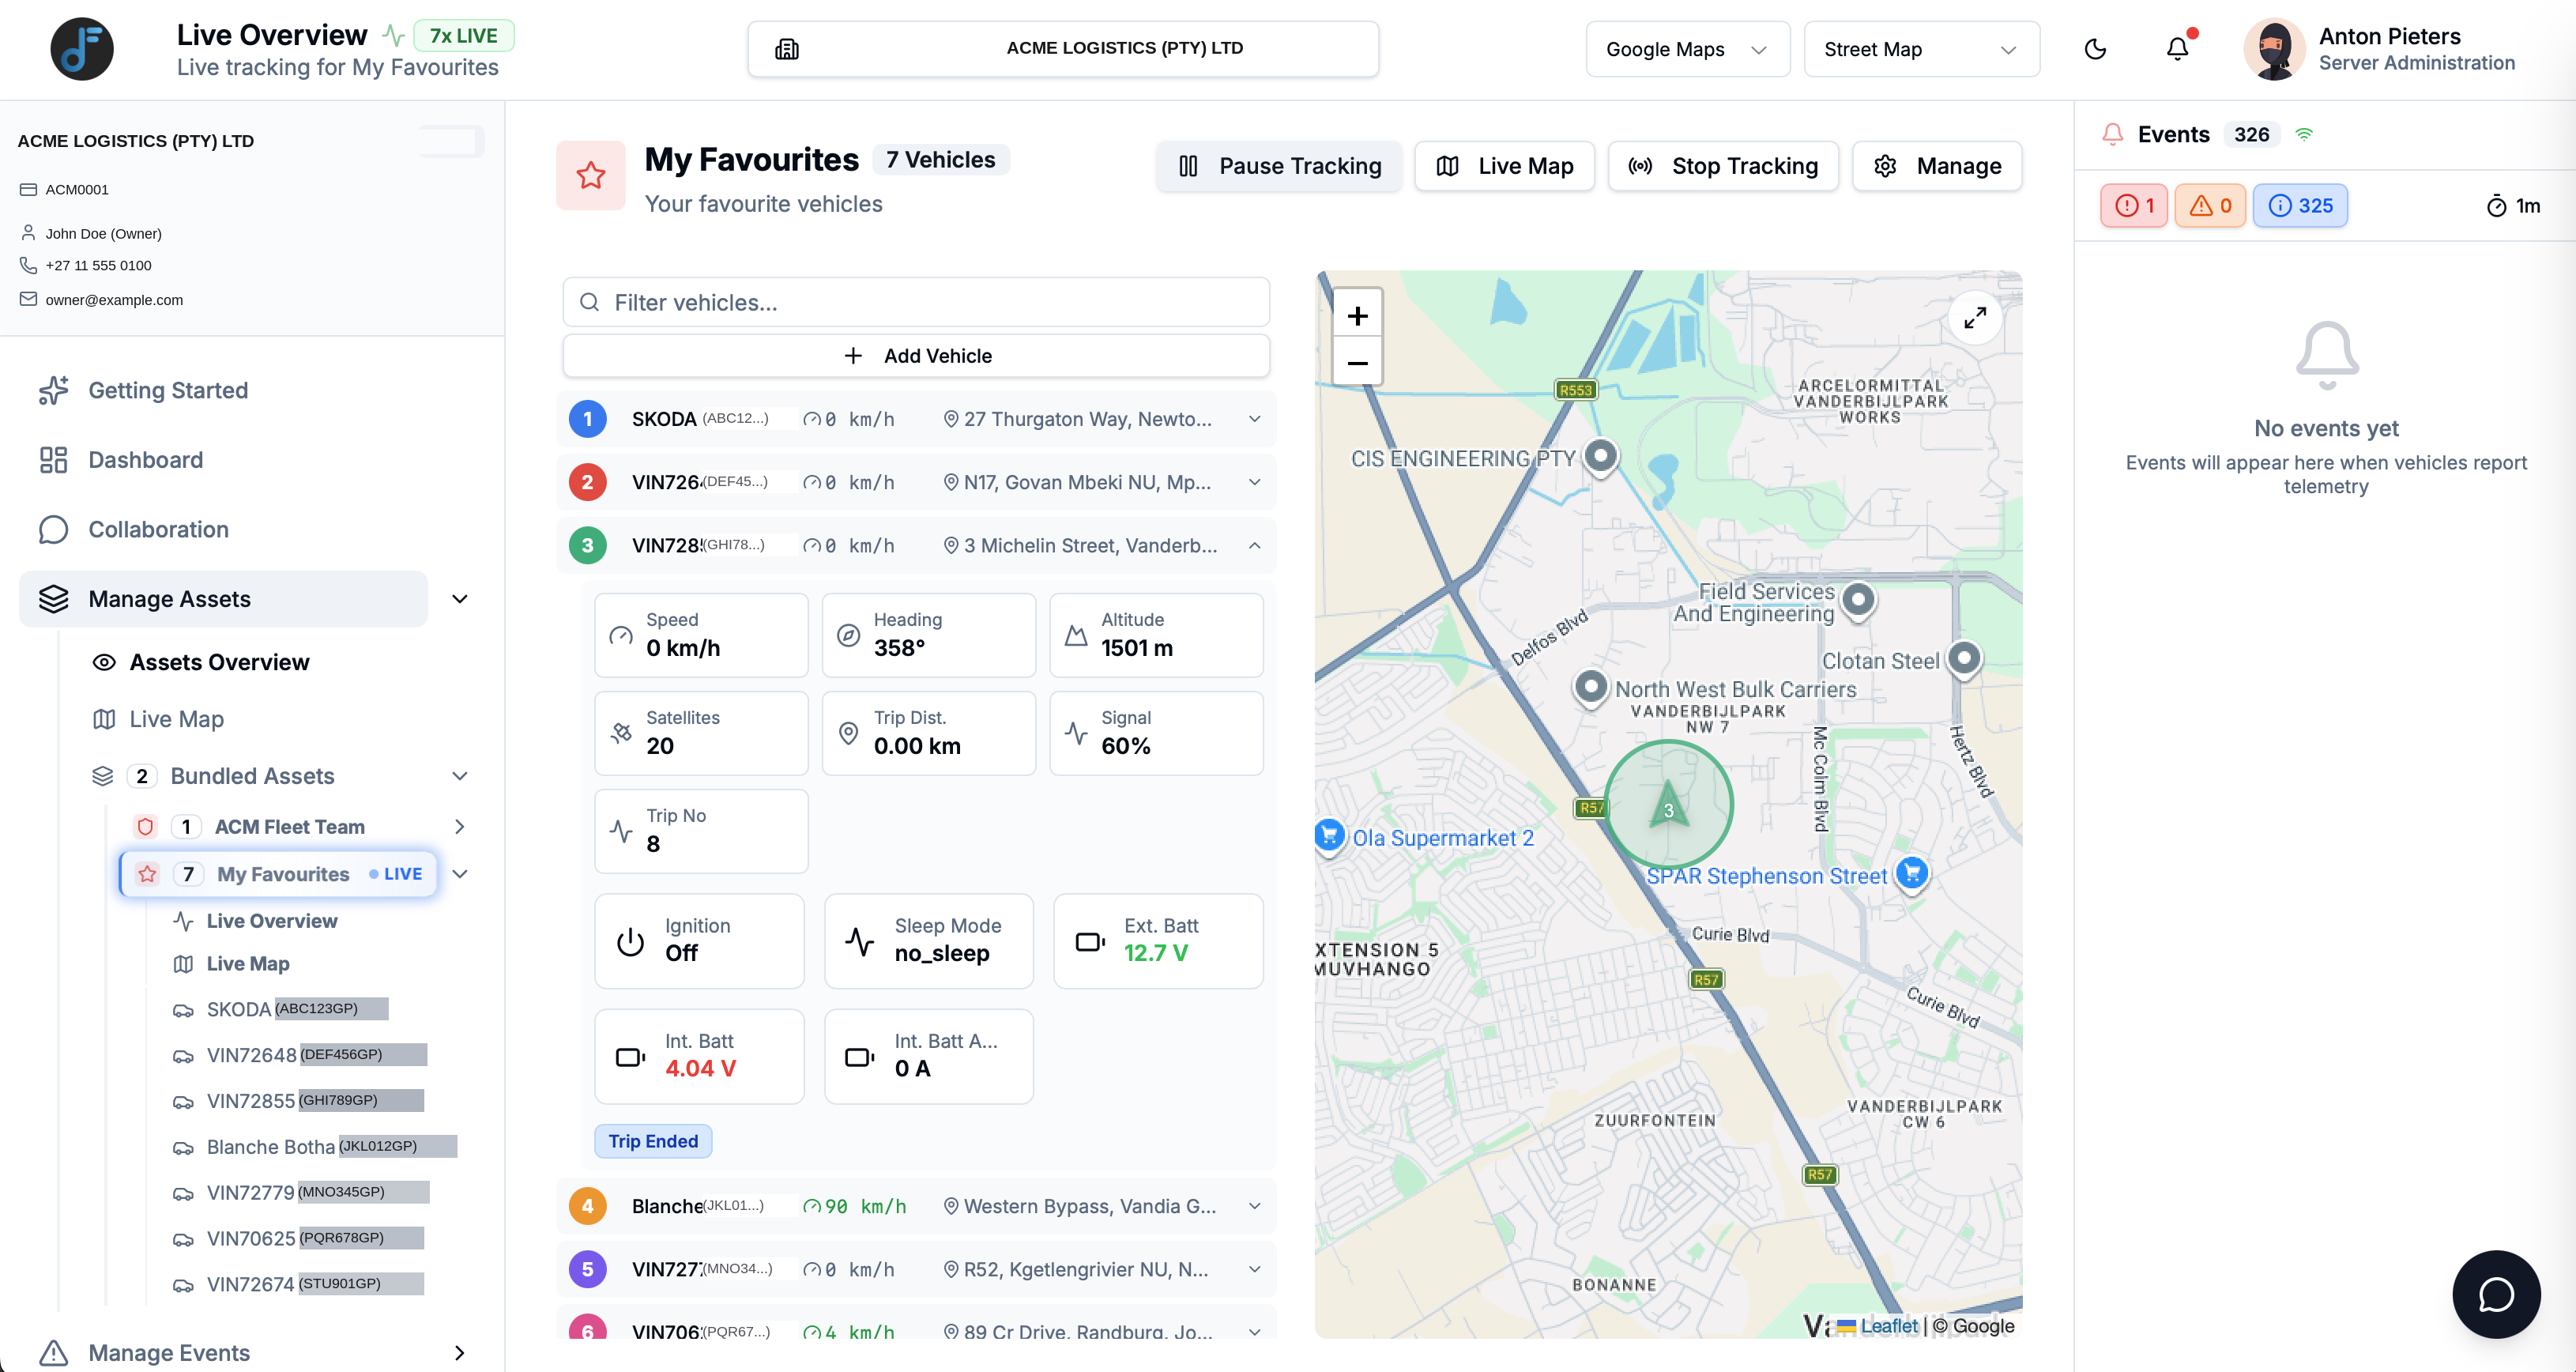
Task: Click the 1m timer interval control
Action: coord(2513,206)
